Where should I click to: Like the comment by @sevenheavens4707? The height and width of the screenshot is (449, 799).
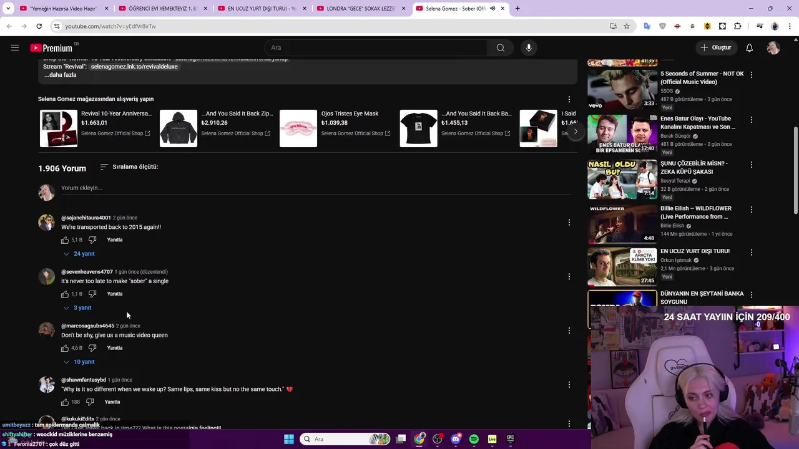pos(65,294)
